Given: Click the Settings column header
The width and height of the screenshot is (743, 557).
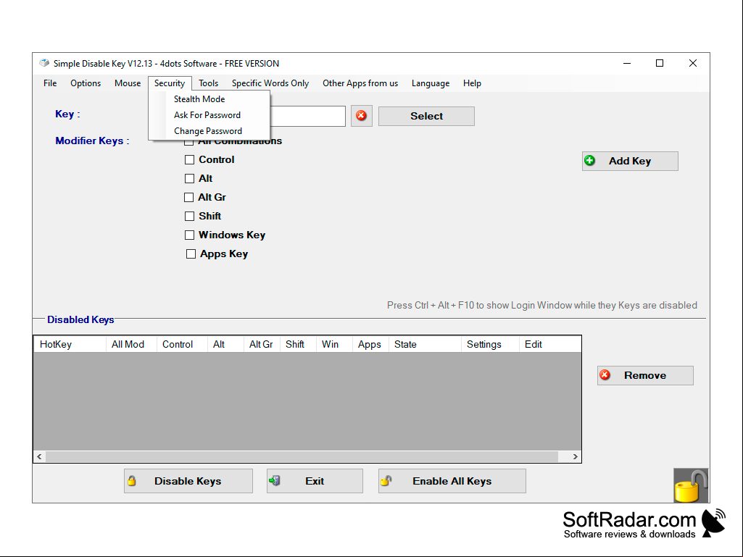Looking at the screenshot, I should [490, 344].
